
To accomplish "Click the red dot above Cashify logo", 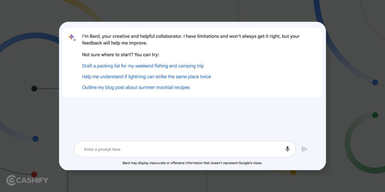I will pyautogui.click(x=34, y=174).
